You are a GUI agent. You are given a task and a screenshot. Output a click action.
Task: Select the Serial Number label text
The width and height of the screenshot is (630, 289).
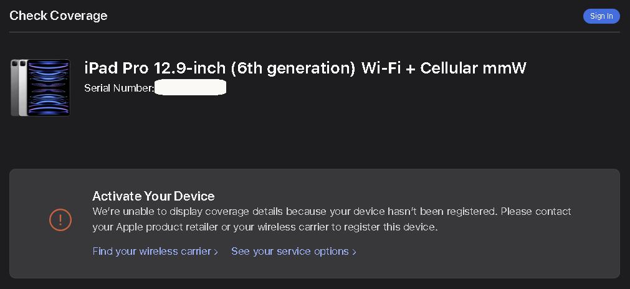[119, 88]
